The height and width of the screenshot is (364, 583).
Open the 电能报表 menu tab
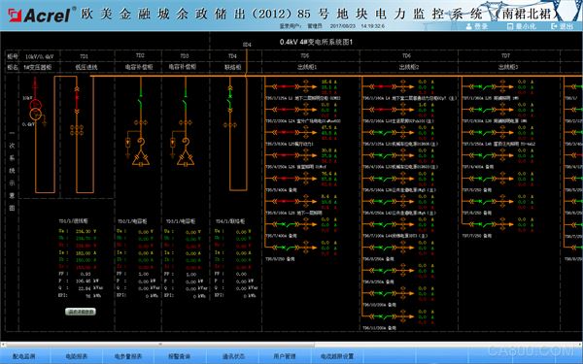(x=76, y=356)
